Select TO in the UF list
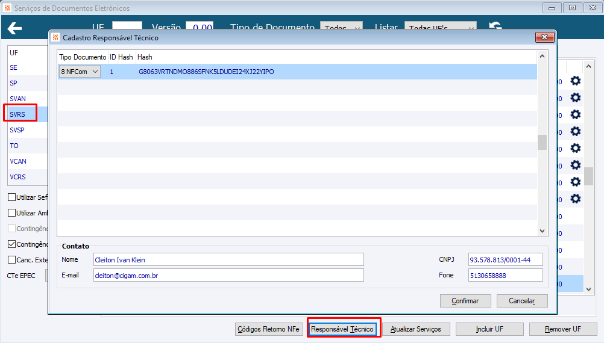Image resolution: width=604 pixels, height=343 pixels. [x=14, y=146]
